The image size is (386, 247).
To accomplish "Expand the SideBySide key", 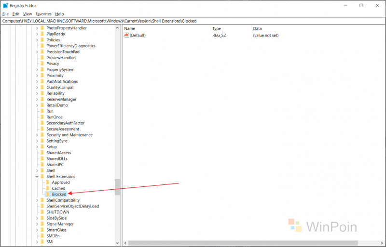I will pos(37,218).
